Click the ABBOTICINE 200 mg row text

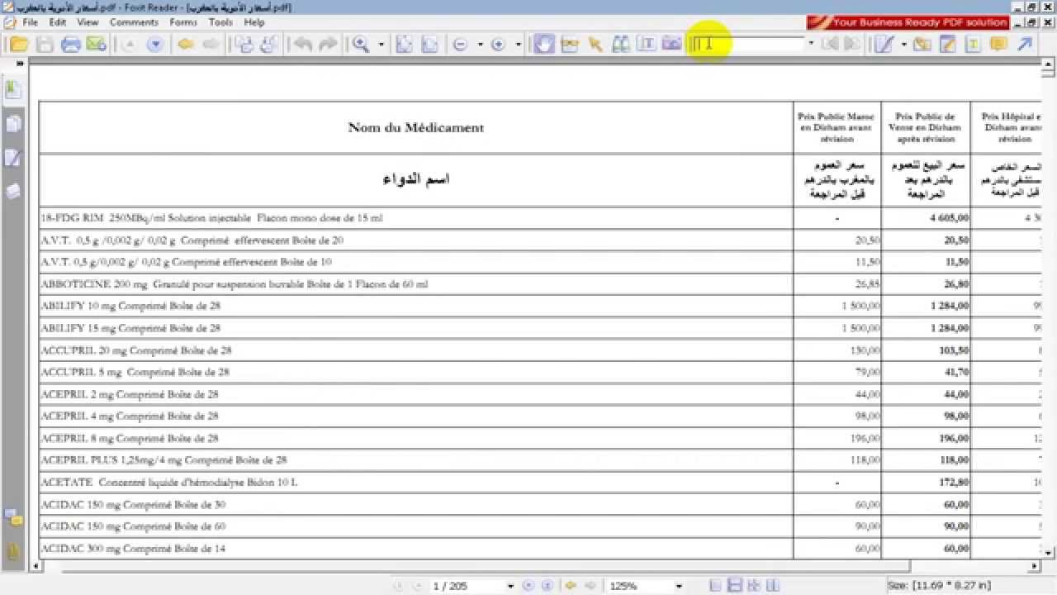click(235, 284)
